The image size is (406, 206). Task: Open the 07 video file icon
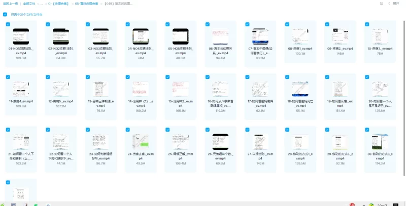click(x=260, y=36)
